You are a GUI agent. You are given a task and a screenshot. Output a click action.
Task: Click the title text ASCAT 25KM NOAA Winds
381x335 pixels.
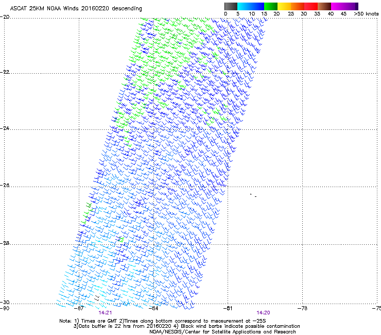[45, 8]
